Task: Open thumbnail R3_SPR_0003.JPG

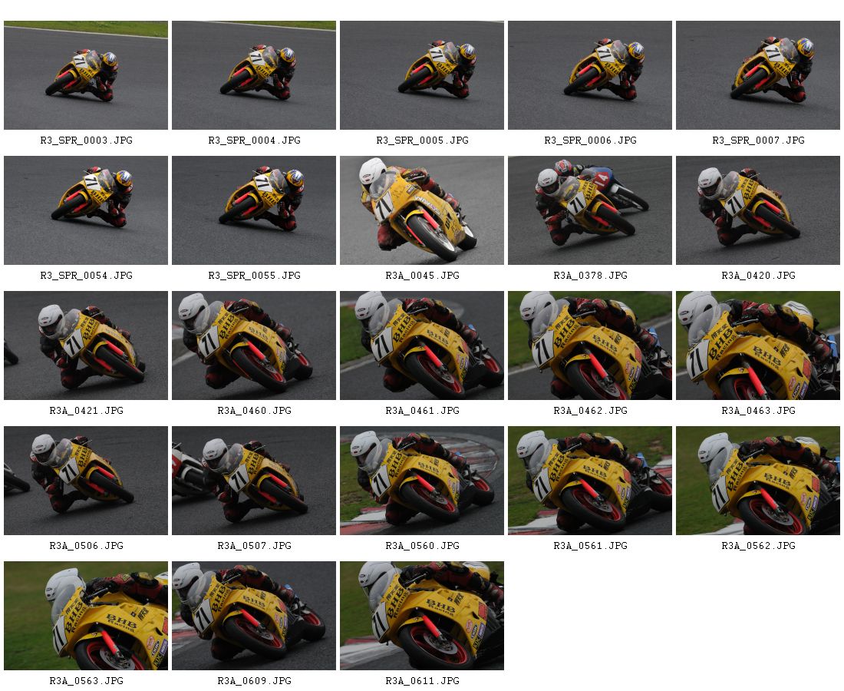Action: [86, 75]
